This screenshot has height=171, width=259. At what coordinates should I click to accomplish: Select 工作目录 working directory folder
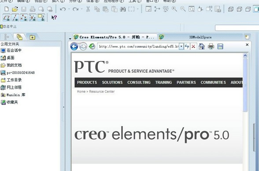(x=11, y=80)
